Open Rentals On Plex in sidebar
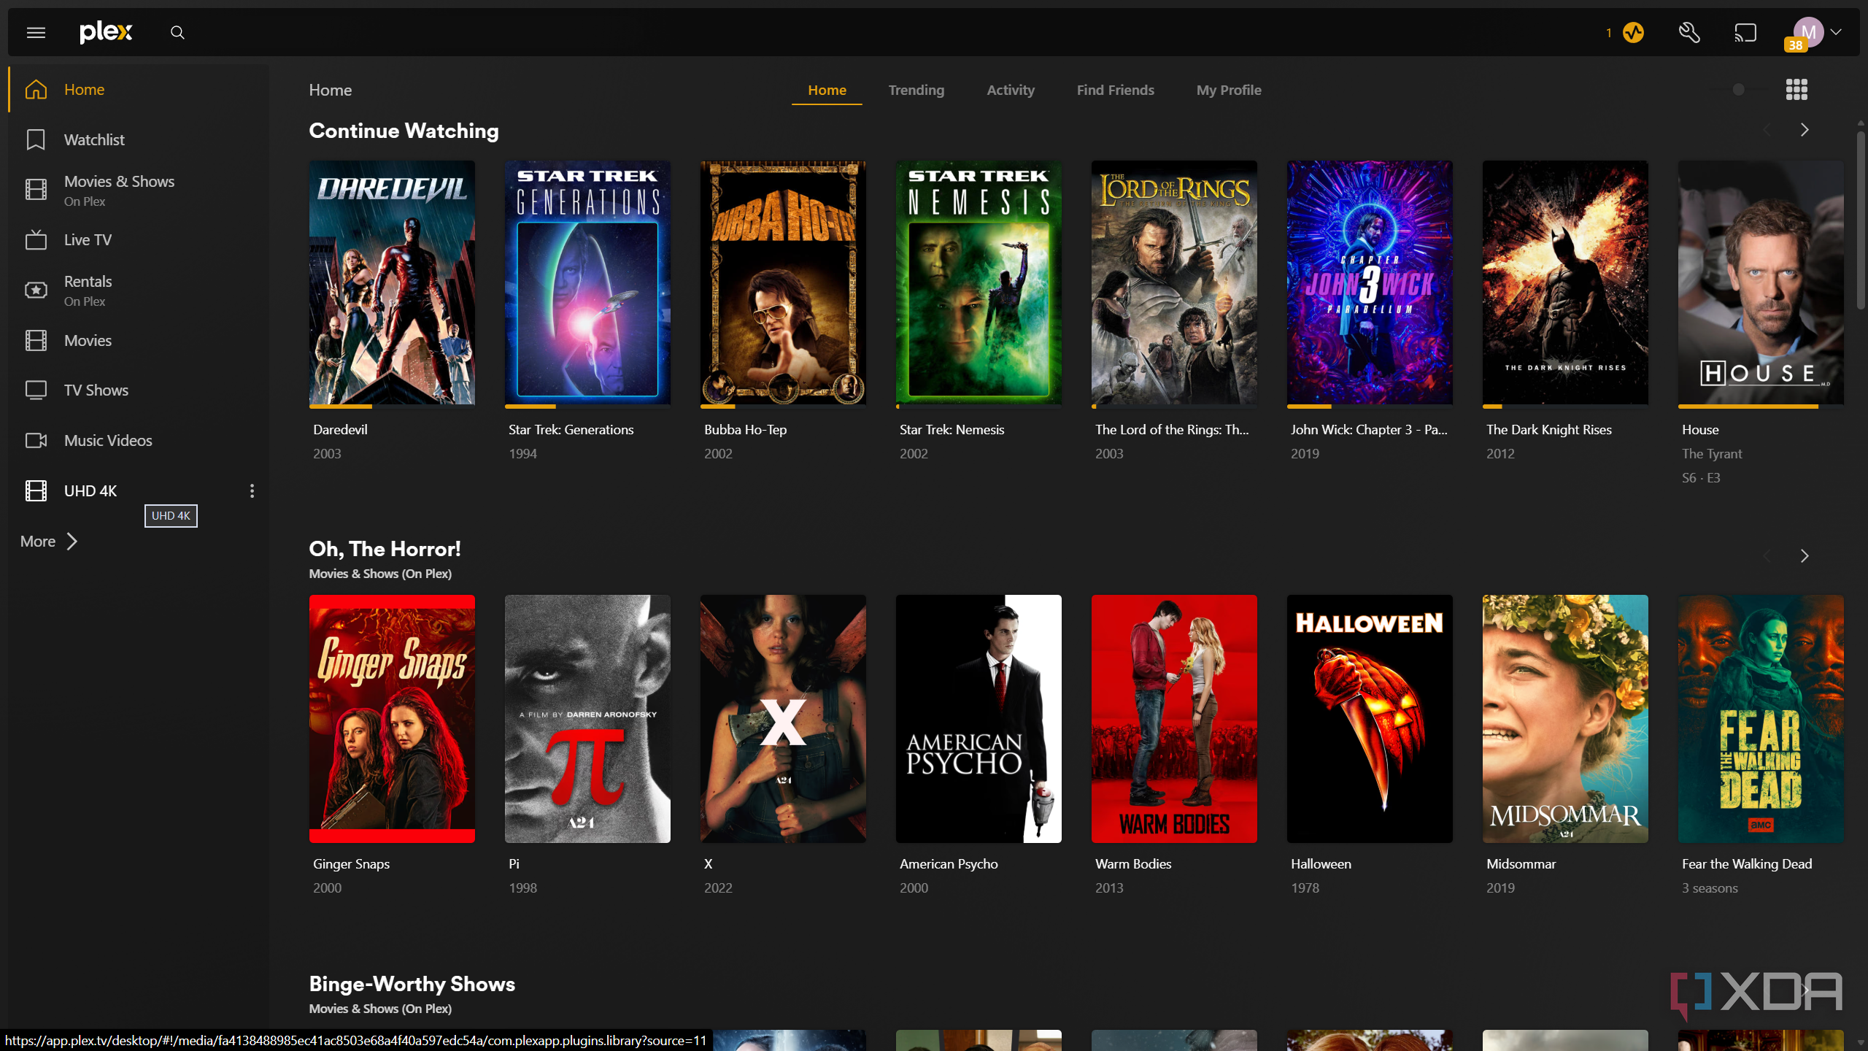Screen dimensions: 1868x1051 139,290
